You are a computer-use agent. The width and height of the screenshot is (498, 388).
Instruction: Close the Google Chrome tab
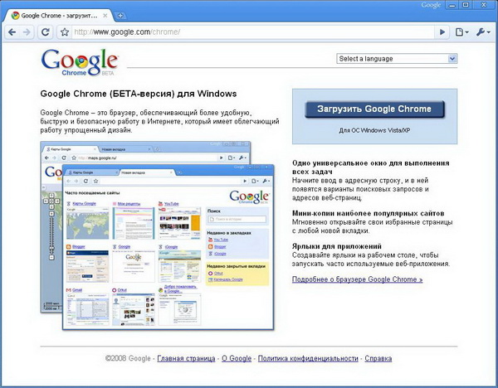point(105,16)
